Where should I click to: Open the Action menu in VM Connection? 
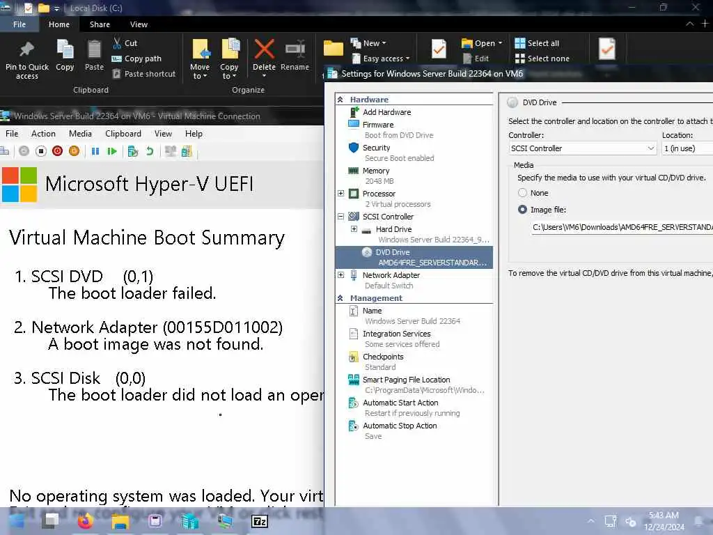43,133
